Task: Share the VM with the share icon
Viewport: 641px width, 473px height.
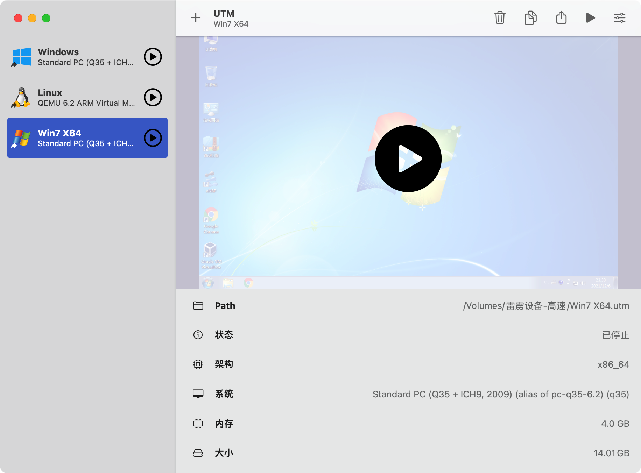Action: [x=561, y=18]
